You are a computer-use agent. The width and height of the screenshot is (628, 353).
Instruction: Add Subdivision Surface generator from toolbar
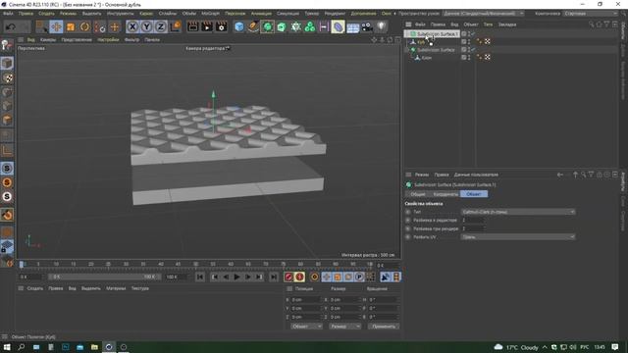[x=267, y=26]
